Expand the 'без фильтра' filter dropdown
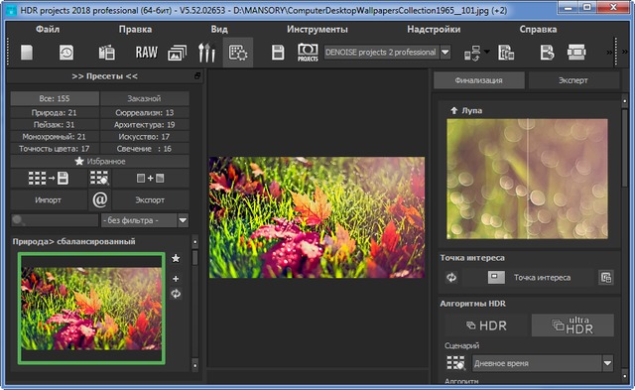The image size is (635, 390). pos(183,220)
